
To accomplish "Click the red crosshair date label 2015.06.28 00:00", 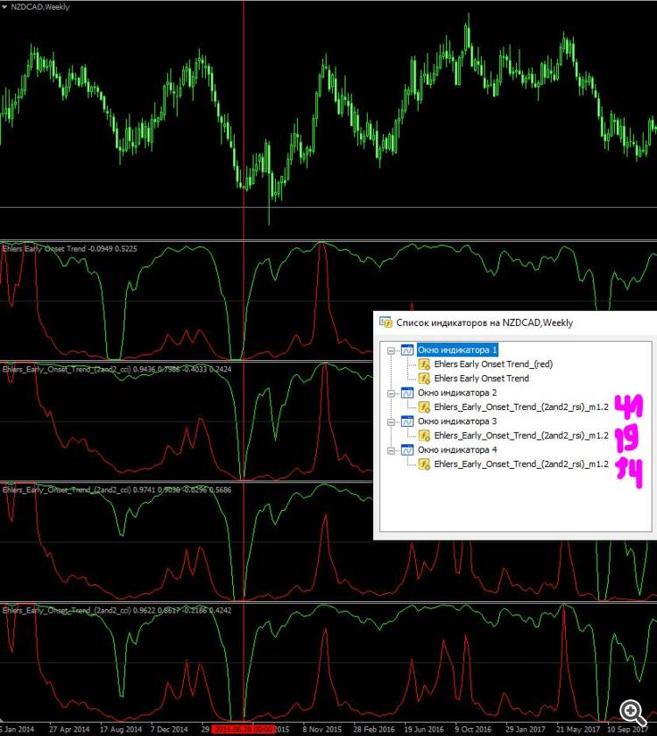I will click(x=244, y=729).
